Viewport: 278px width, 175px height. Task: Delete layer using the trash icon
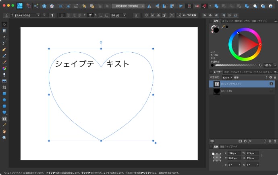pyautogui.click(x=275, y=141)
